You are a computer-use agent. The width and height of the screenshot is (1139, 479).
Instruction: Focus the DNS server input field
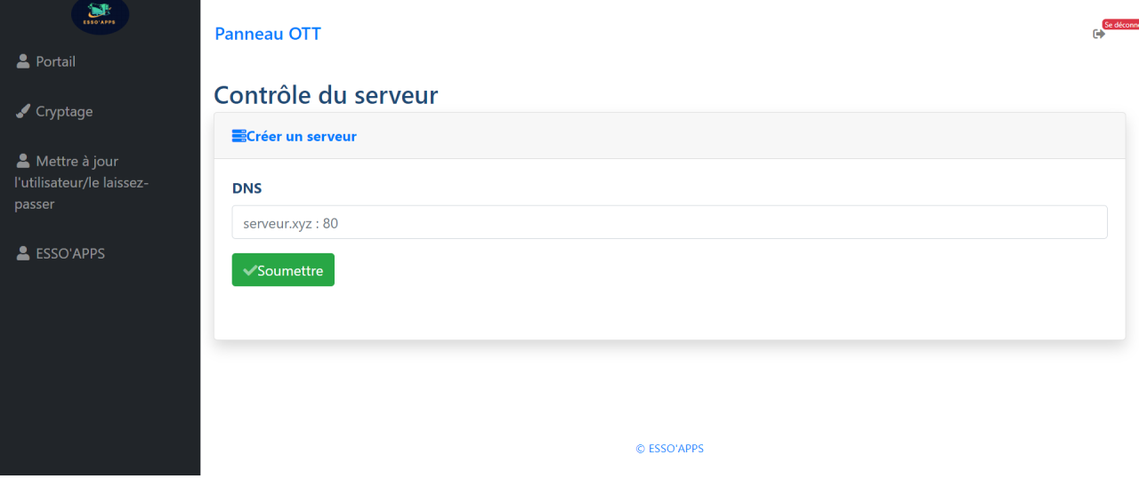(x=669, y=222)
